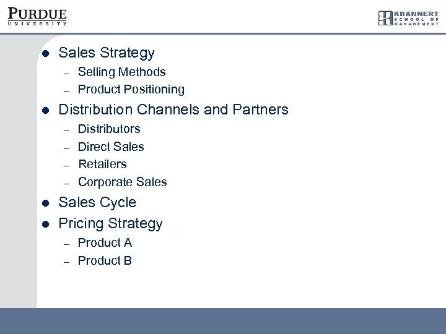Image resolution: width=446 pixels, height=334 pixels.
Task: Select the Product B sub-item
Action: click(x=105, y=260)
